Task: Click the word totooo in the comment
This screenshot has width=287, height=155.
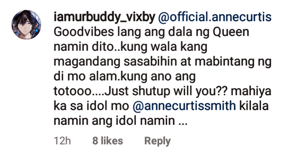Action: click(x=72, y=91)
